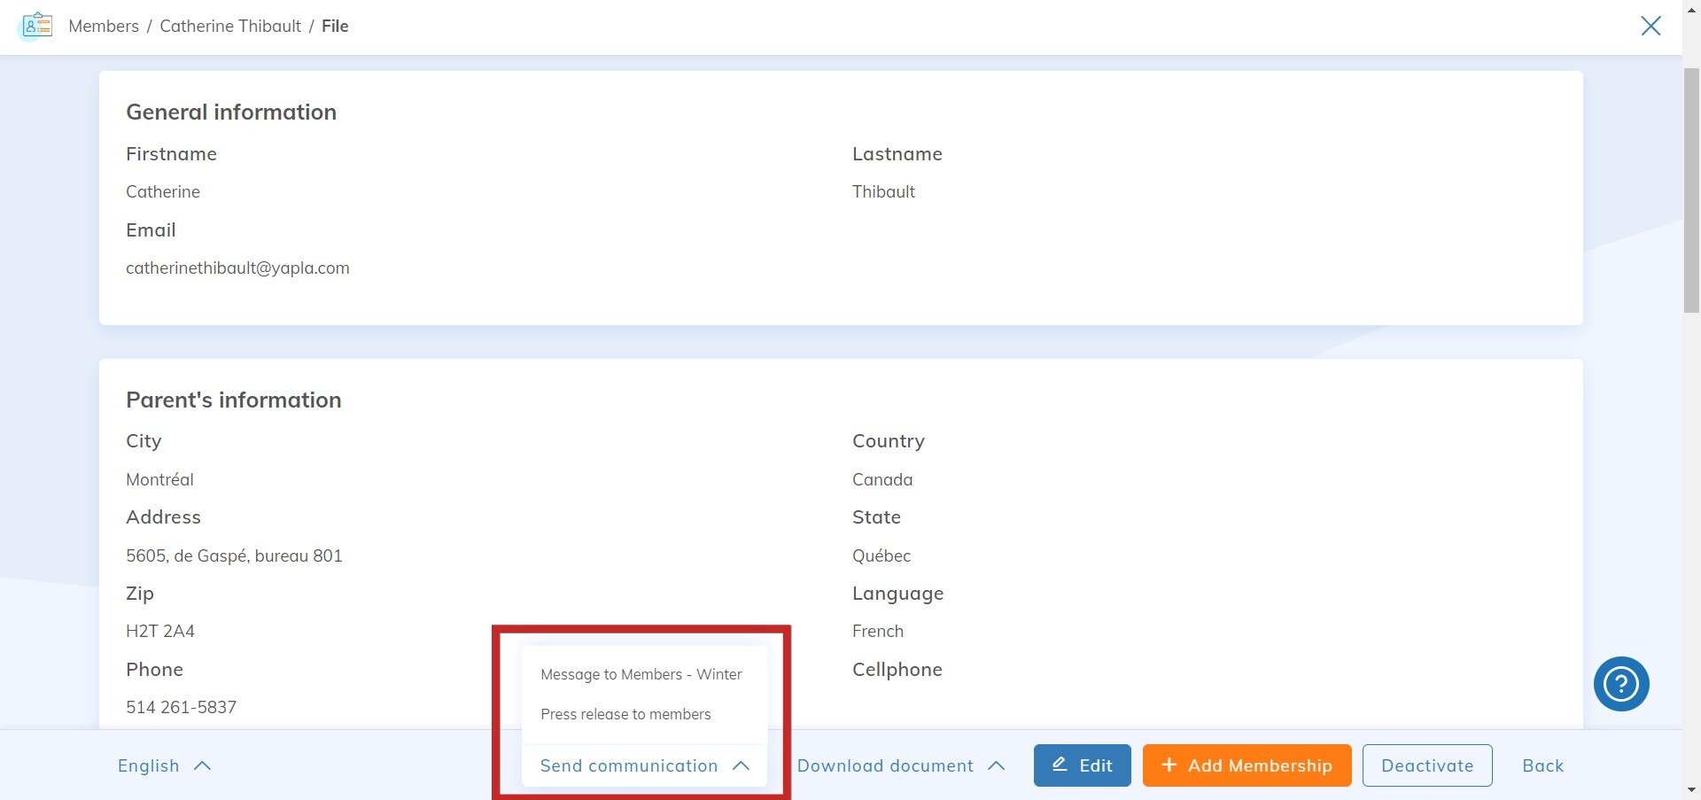Open the English language selector
Viewport: 1701px width, 800px height.
163,765
